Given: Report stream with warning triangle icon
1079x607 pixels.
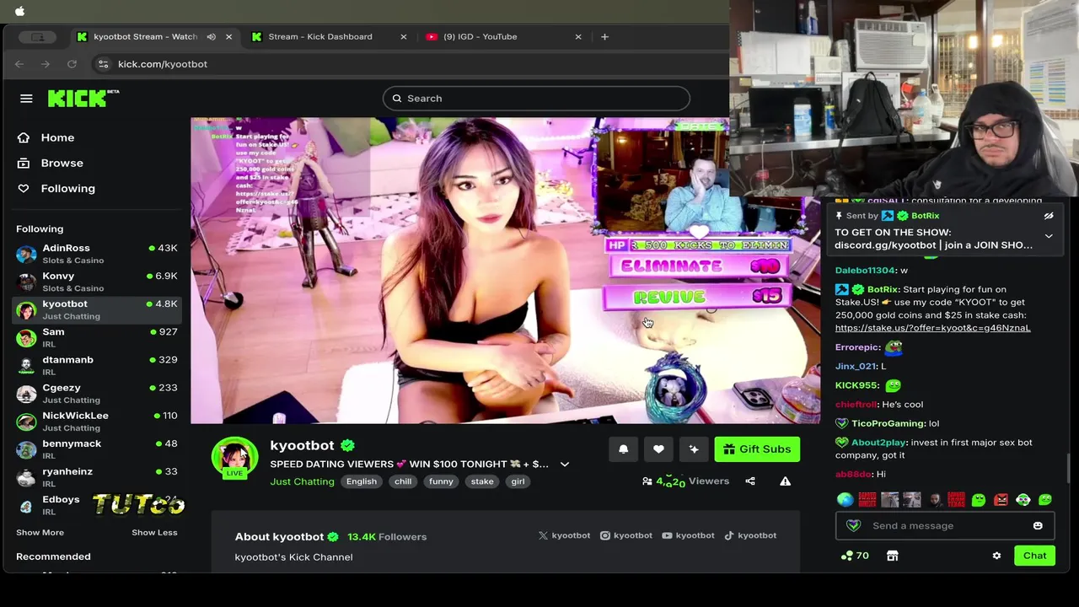Looking at the screenshot, I should 785,481.
